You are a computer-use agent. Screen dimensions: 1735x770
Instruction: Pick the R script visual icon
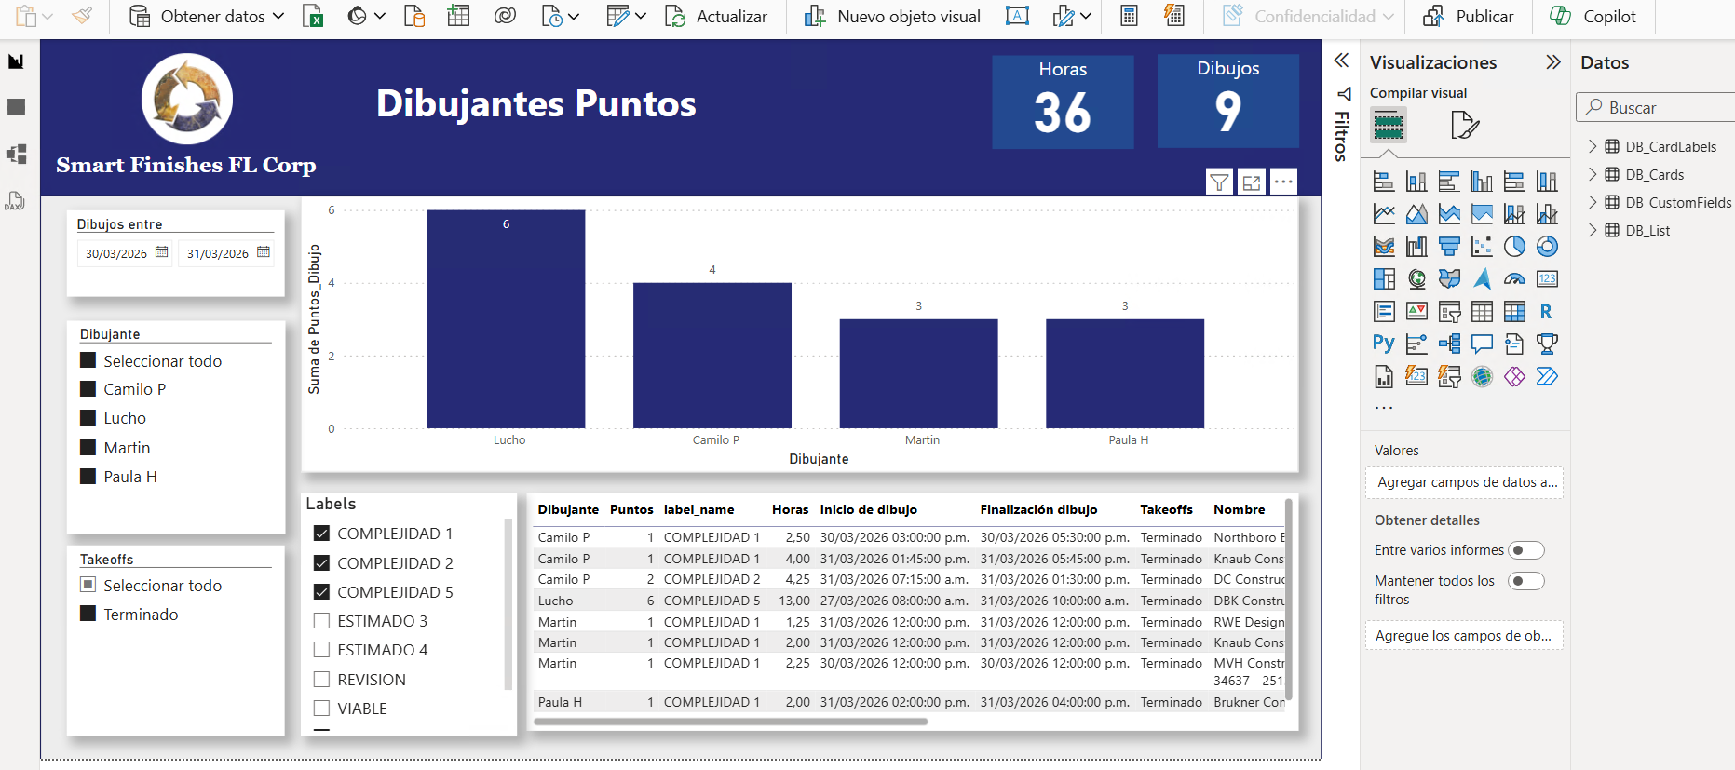[1547, 311]
